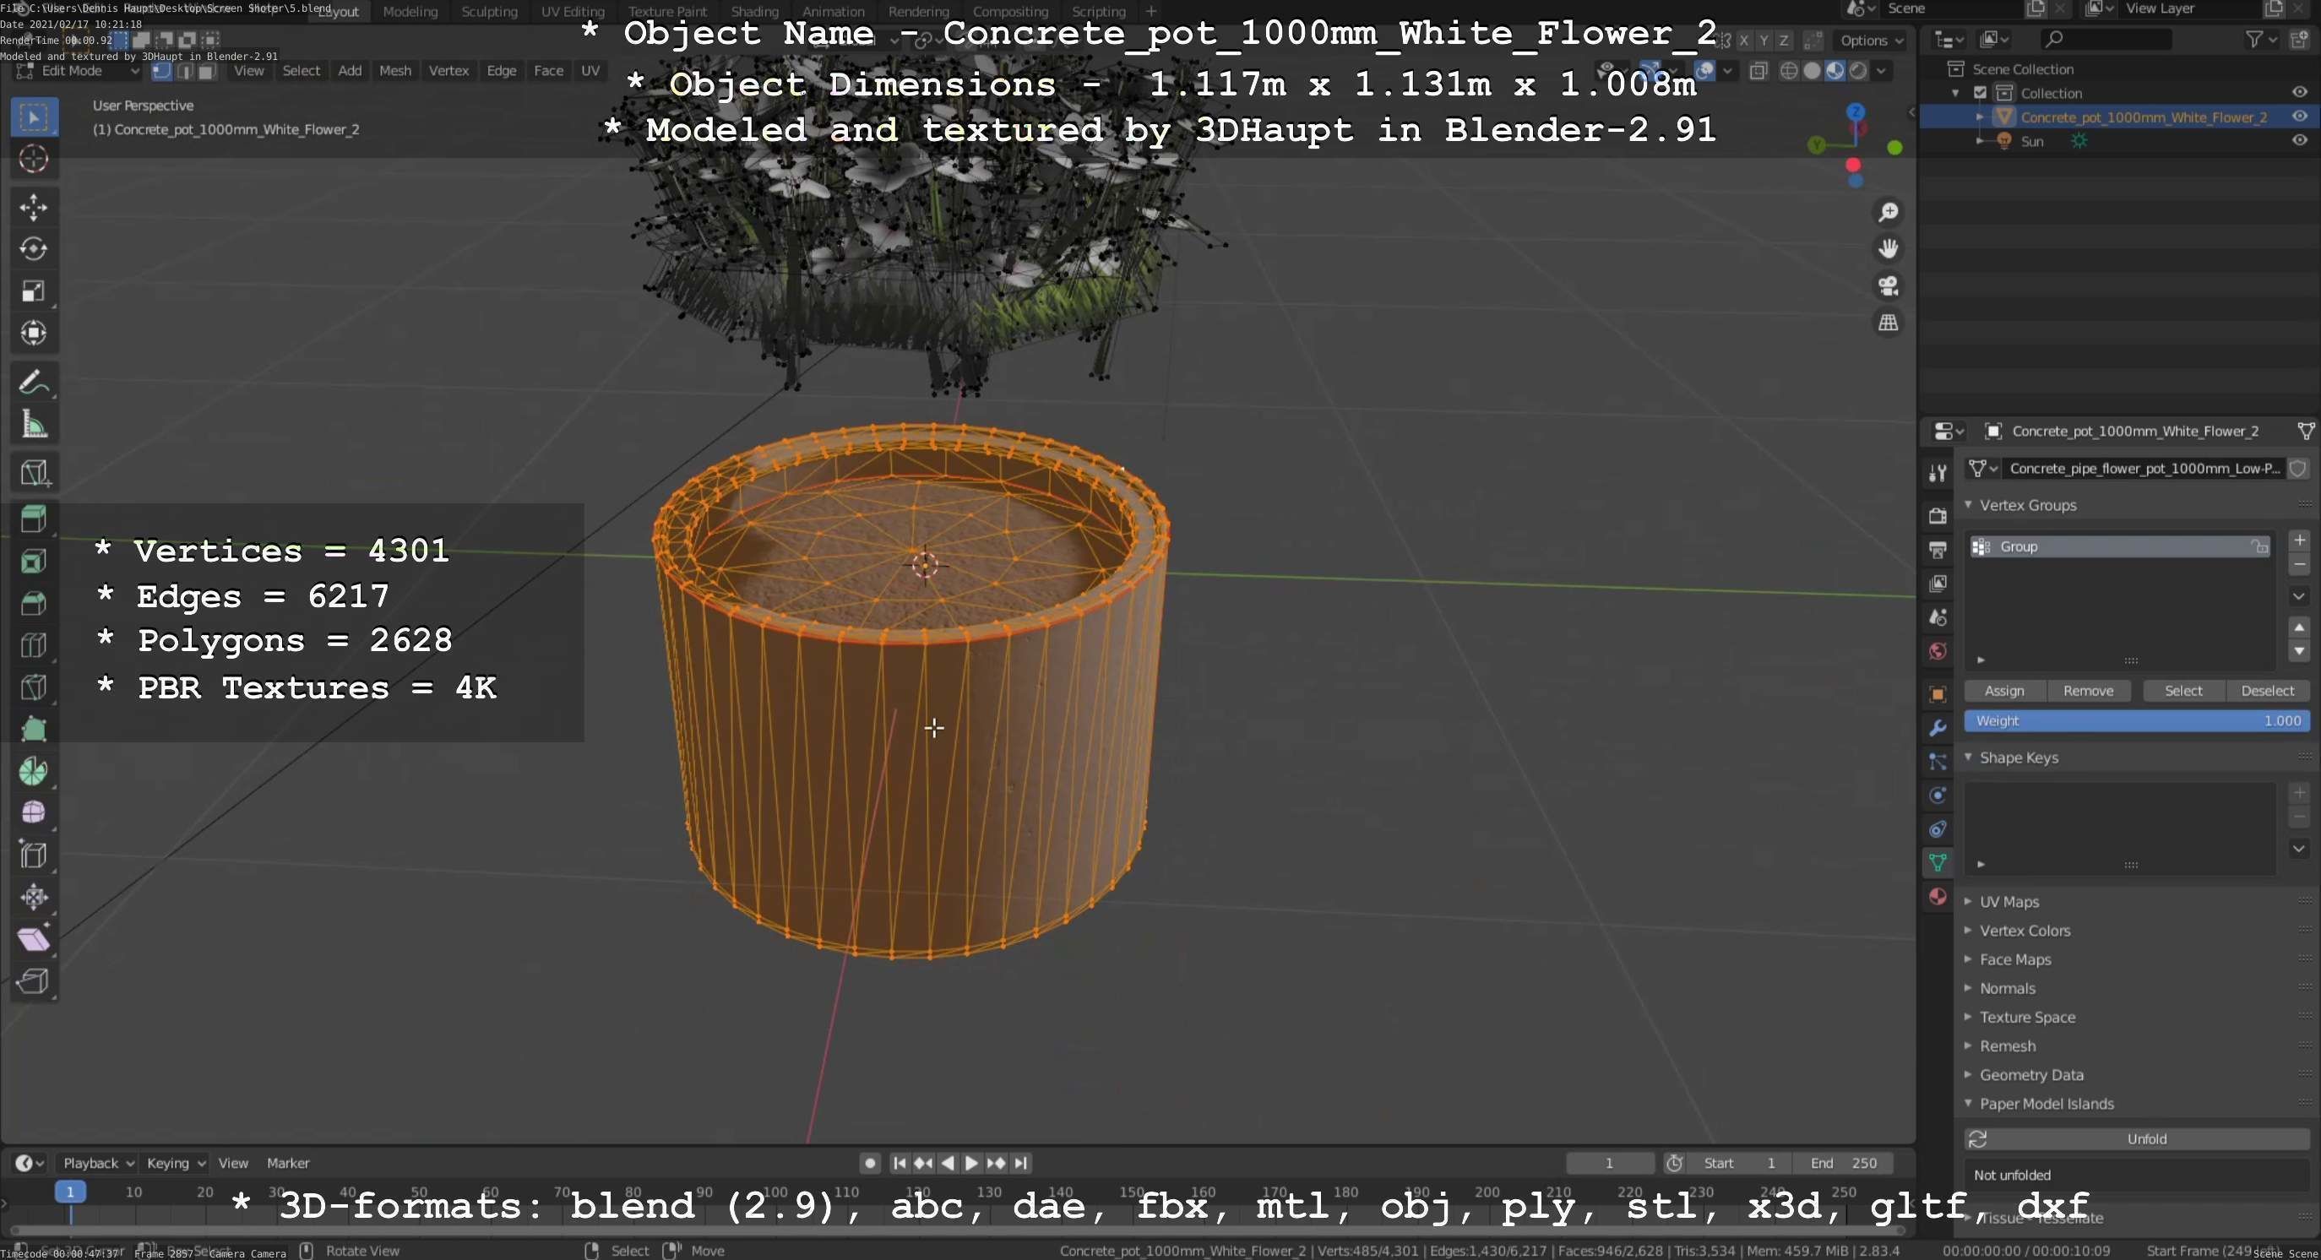2321x1260 pixels.
Task: Collapse the Vertex Groups panel
Action: [x=1968, y=505]
